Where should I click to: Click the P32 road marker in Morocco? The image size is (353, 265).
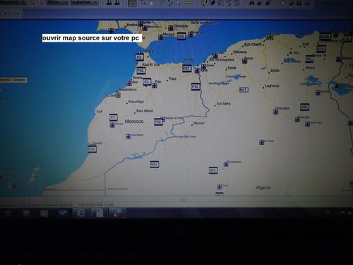coord(158,122)
